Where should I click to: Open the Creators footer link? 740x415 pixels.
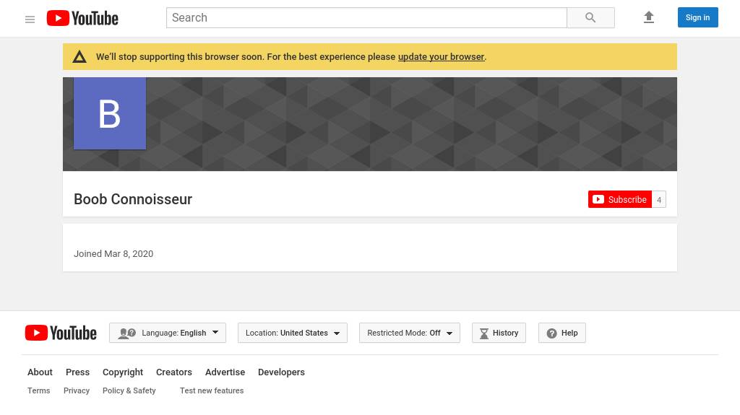(173, 372)
